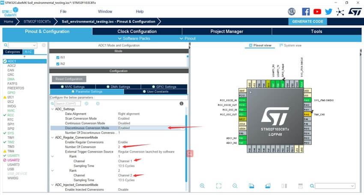Rotate the chip pinout clockwise
Viewport: 364px width, 195px height.
[x=251, y=186]
